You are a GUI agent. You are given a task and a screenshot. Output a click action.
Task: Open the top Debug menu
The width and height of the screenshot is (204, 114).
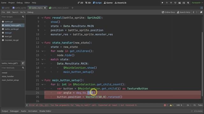pyautogui.click(x=19, y=3)
